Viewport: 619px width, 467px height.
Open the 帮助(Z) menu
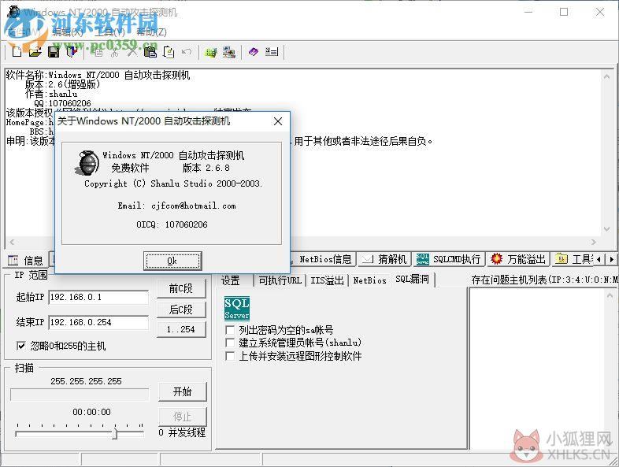click(151, 32)
